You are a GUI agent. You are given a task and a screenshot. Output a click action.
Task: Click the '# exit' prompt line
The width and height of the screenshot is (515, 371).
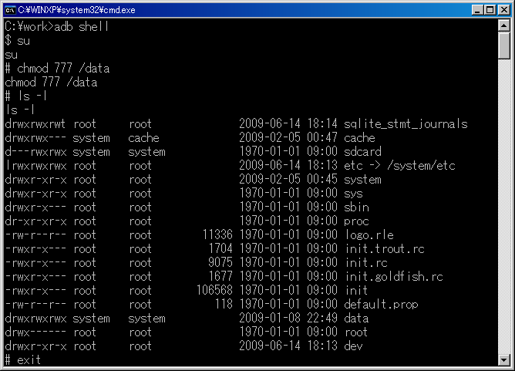[x=22, y=360]
